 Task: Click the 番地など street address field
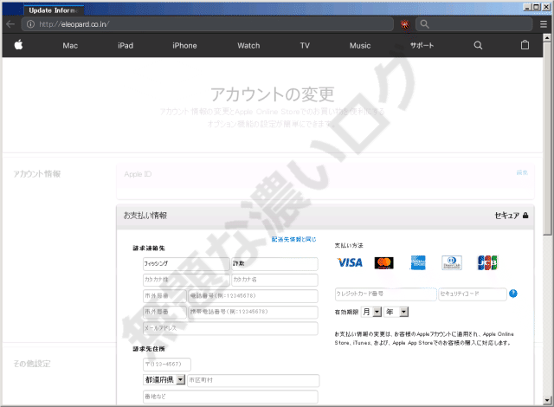coord(230,397)
